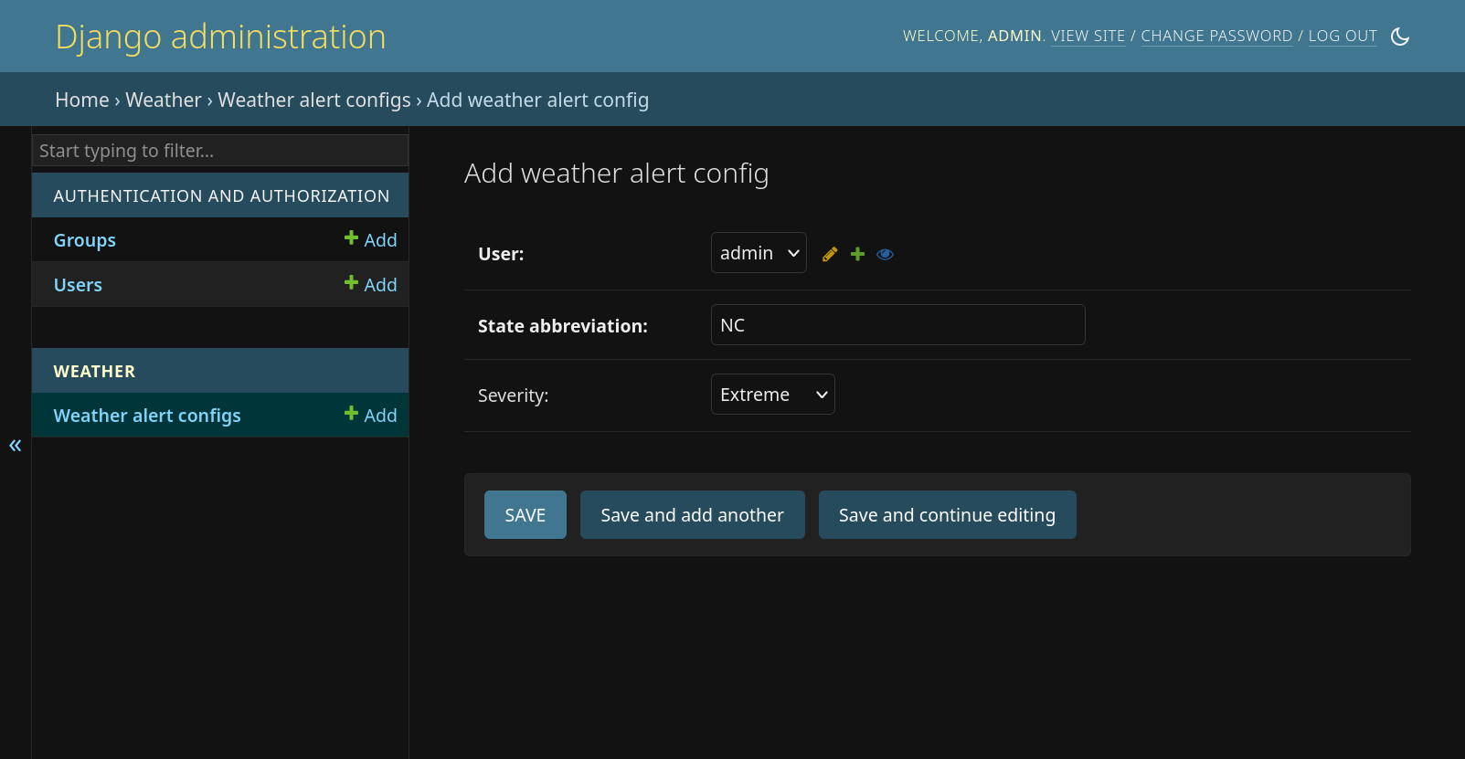Open Weather alert configs breadcrumb link
This screenshot has height=759, width=1465.
[314, 100]
